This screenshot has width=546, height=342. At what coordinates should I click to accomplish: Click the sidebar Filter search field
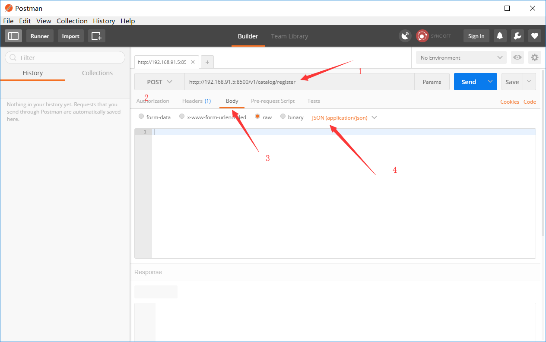point(65,57)
